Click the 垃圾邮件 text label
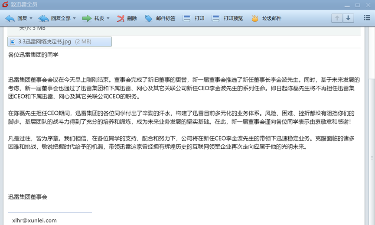The image size is (375, 225). tap(272, 18)
